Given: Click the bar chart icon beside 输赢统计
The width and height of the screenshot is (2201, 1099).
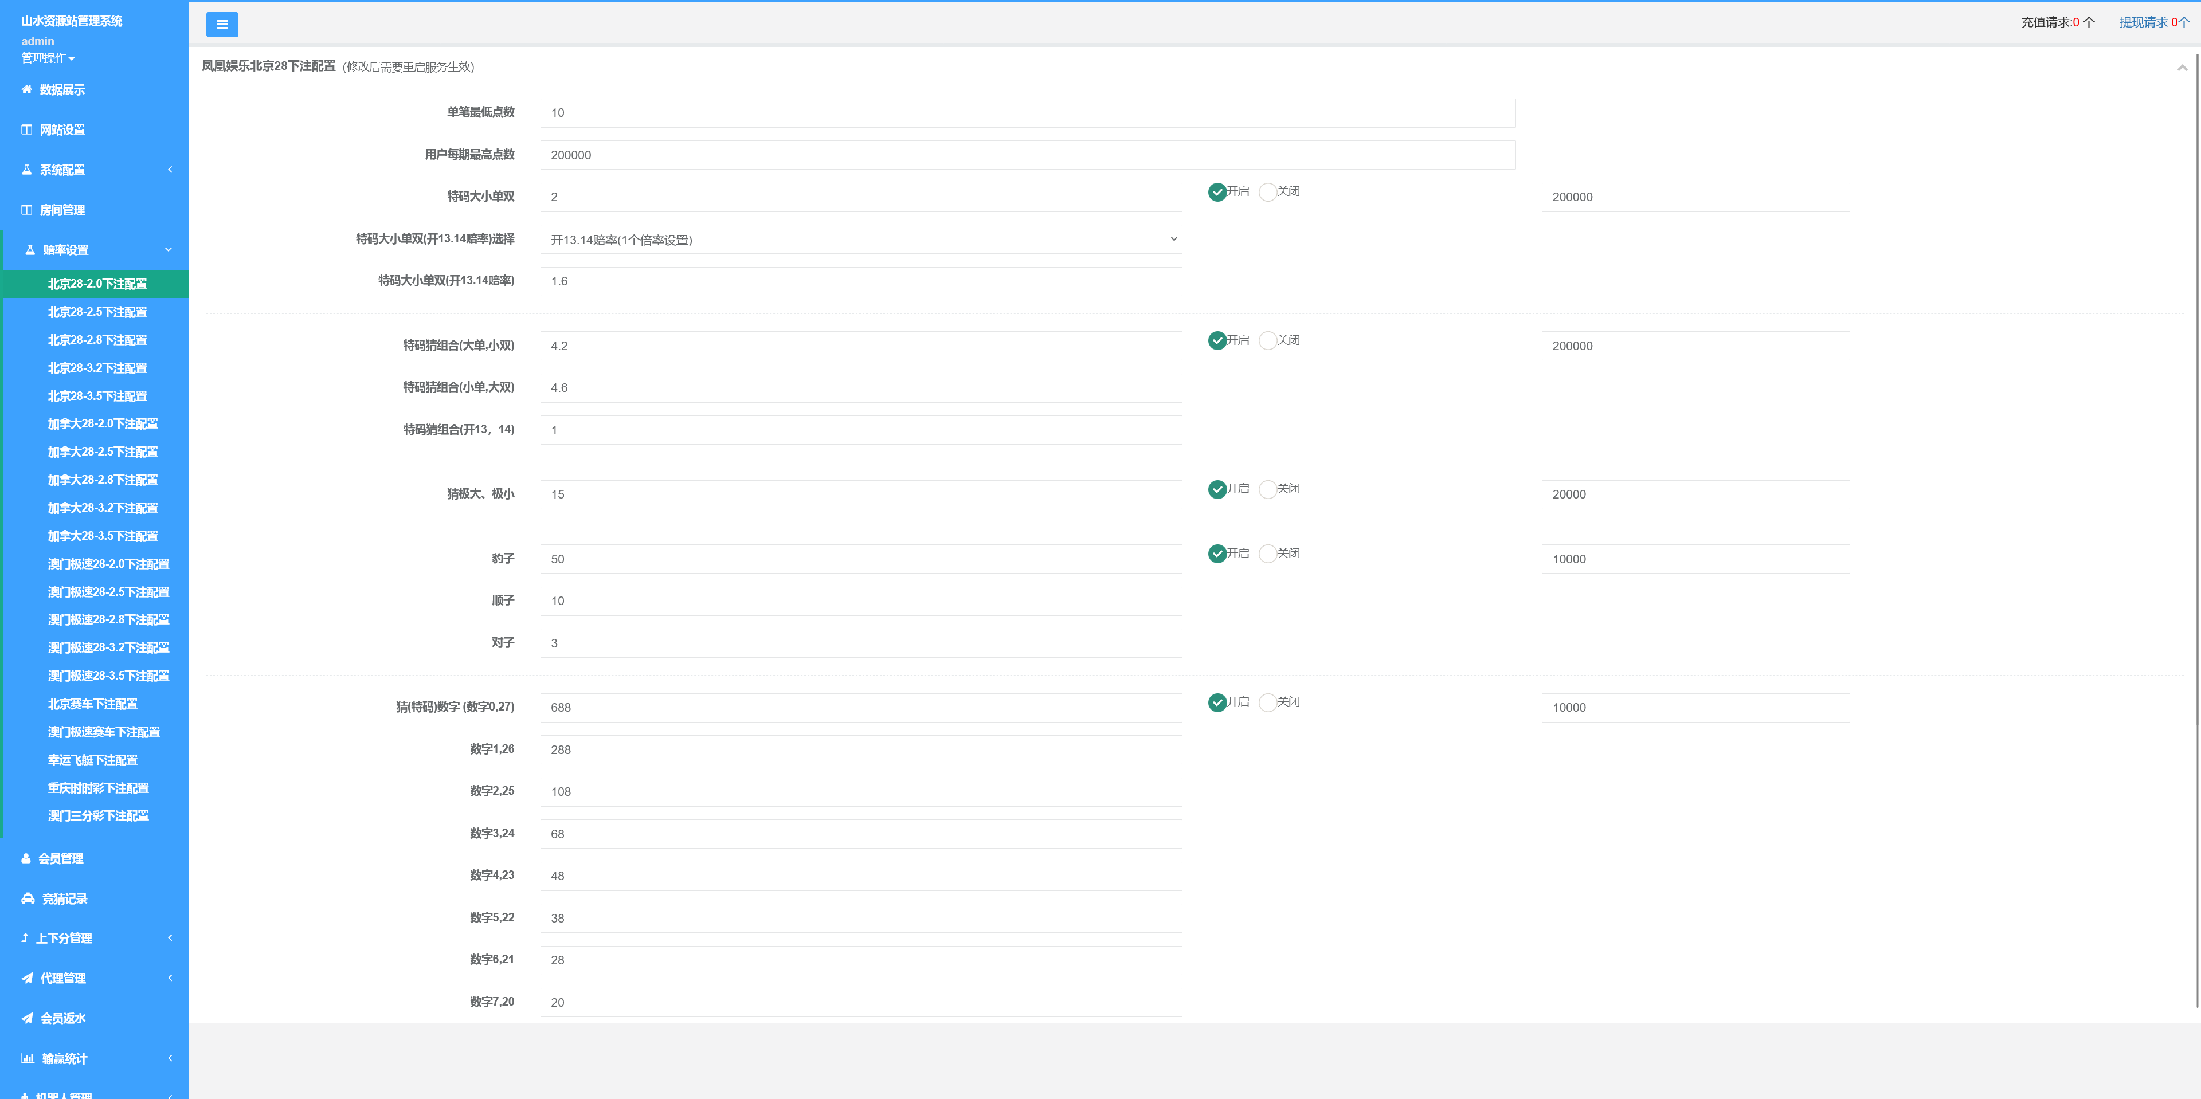Looking at the screenshot, I should point(28,1059).
